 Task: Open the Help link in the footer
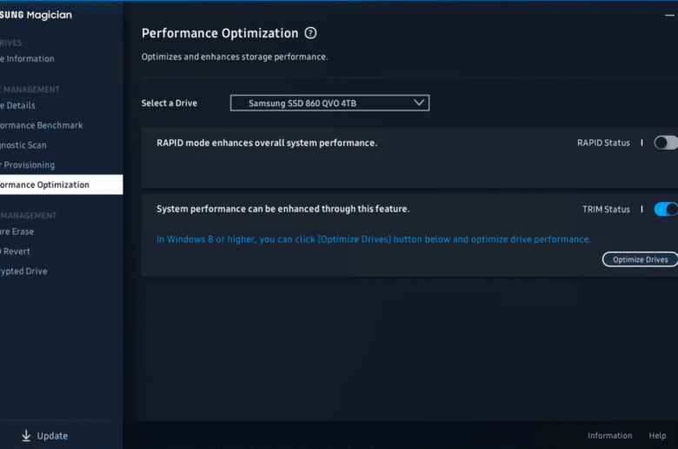pos(657,436)
